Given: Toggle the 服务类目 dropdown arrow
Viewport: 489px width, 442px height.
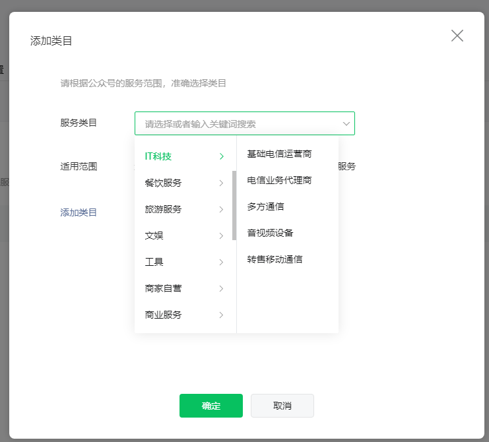Looking at the screenshot, I should click(x=346, y=123).
